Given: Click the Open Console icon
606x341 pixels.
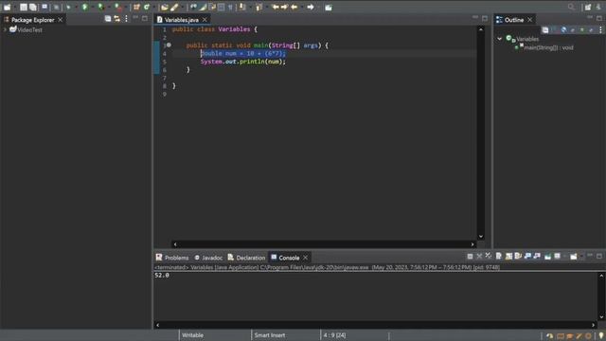Looking at the screenshot, I should click(x=574, y=257).
